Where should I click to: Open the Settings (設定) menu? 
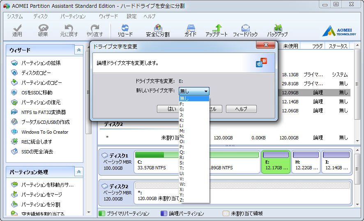(x=131, y=16)
